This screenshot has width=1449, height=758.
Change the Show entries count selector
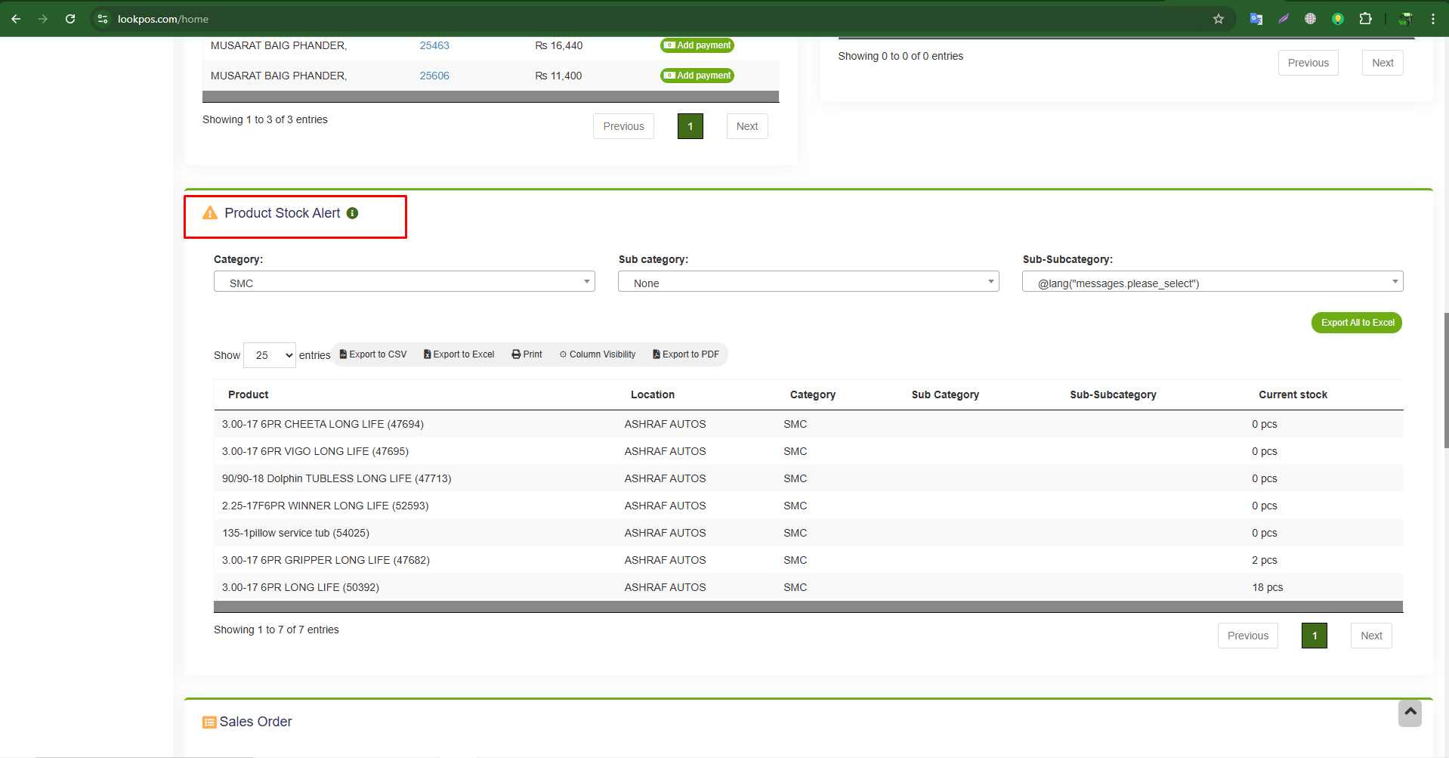click(x=270, y=355)
